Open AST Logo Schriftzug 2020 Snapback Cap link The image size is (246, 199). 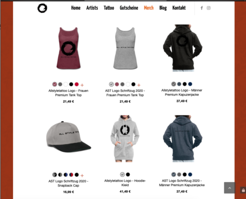point(68,183)
